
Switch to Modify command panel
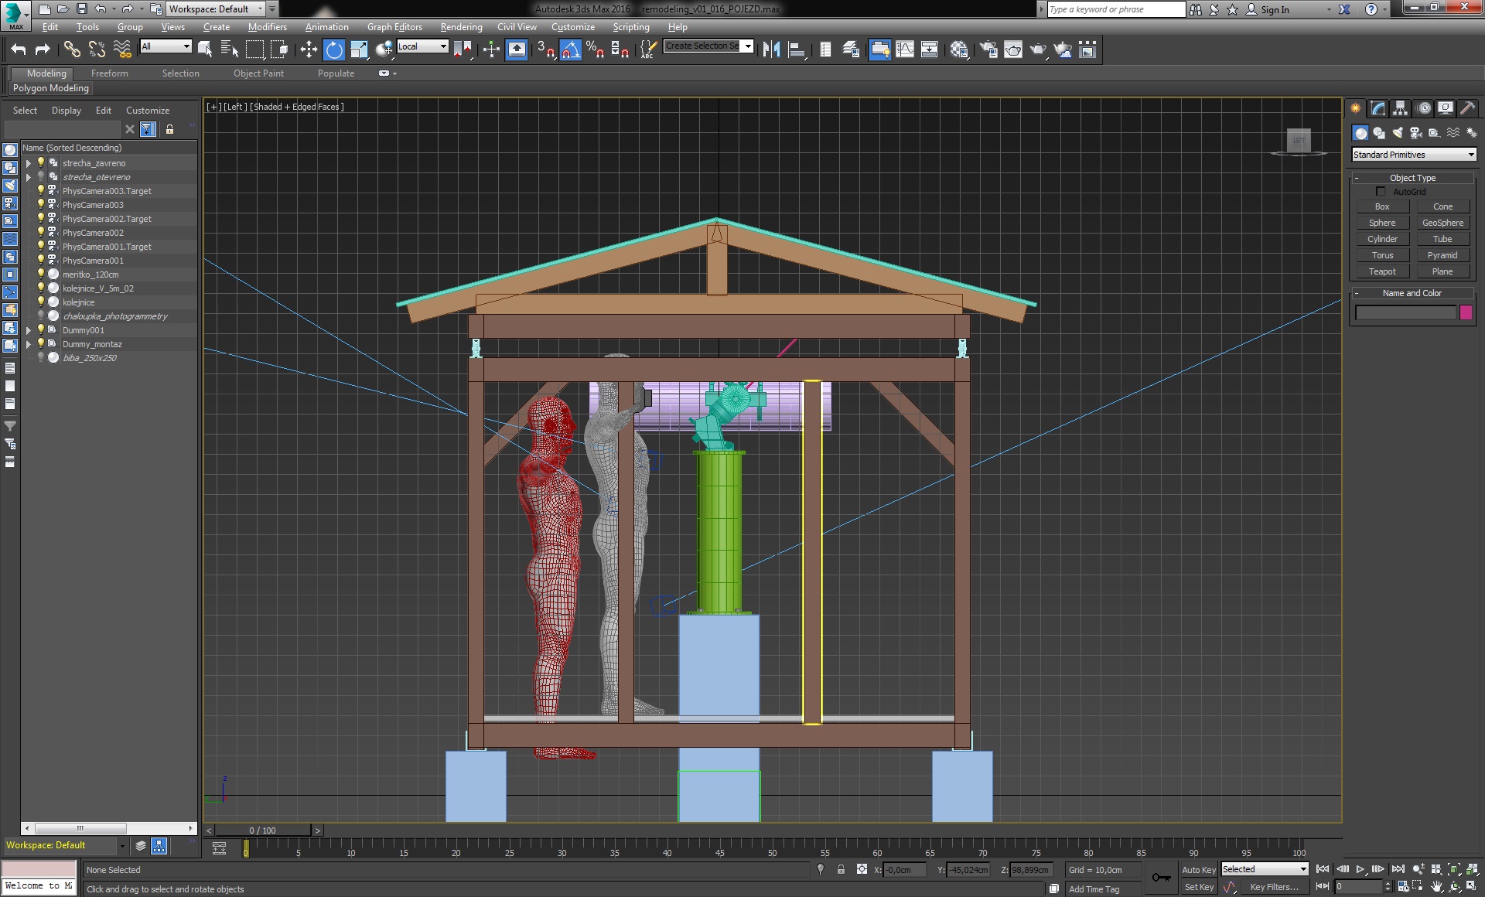[x=1377, y=108]
